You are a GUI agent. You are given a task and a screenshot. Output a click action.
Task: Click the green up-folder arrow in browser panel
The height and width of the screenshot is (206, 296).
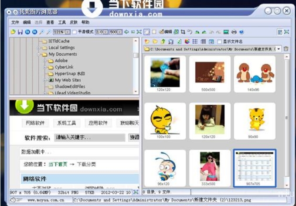click(x=163, y=41)
